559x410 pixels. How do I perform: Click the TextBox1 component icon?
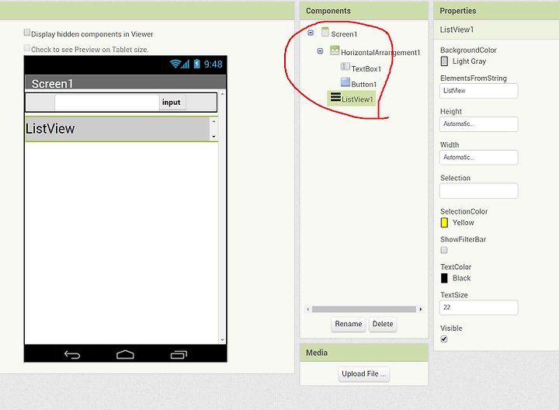(x=345, y=66)
